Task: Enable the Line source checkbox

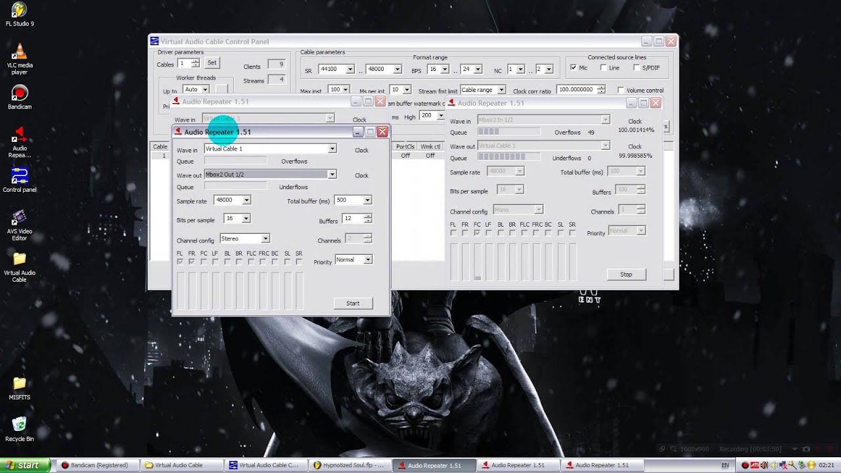Action: pos(604,68)
